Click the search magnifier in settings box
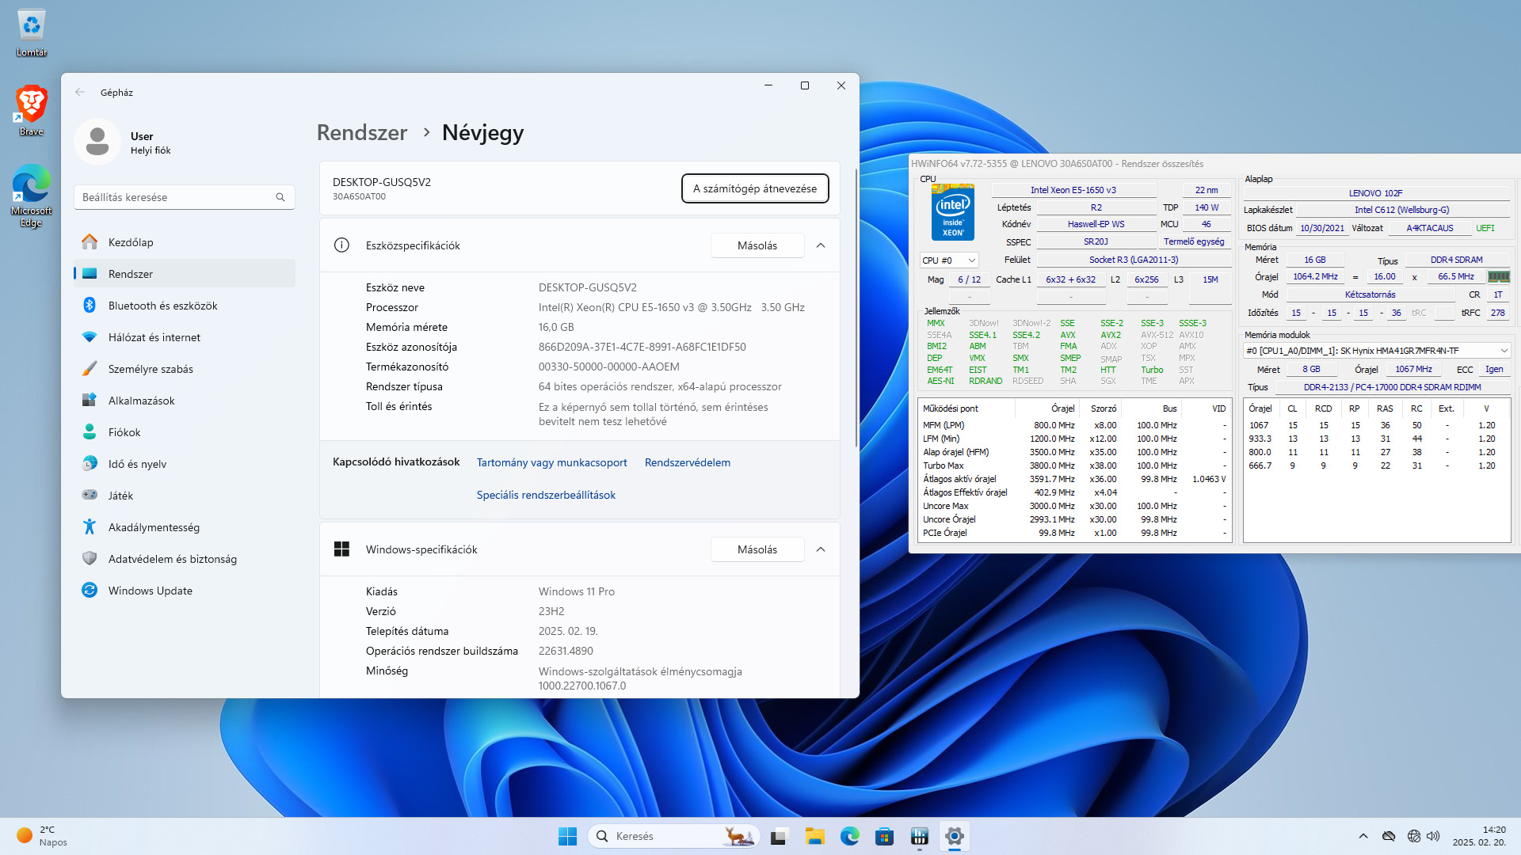 [280, 197]
